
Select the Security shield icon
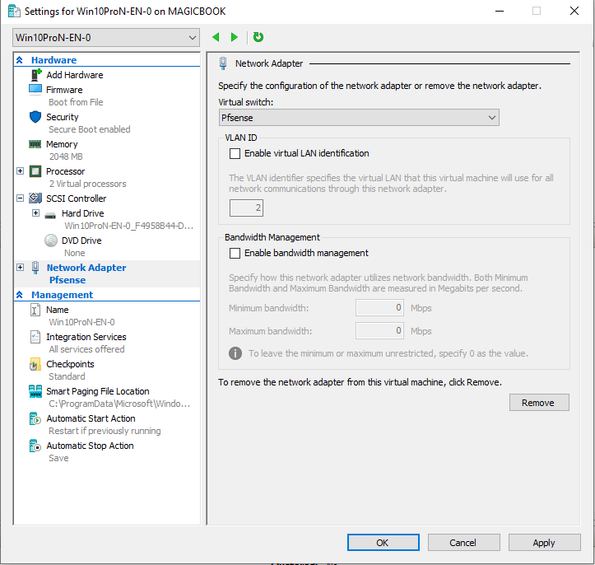(35, 117)
